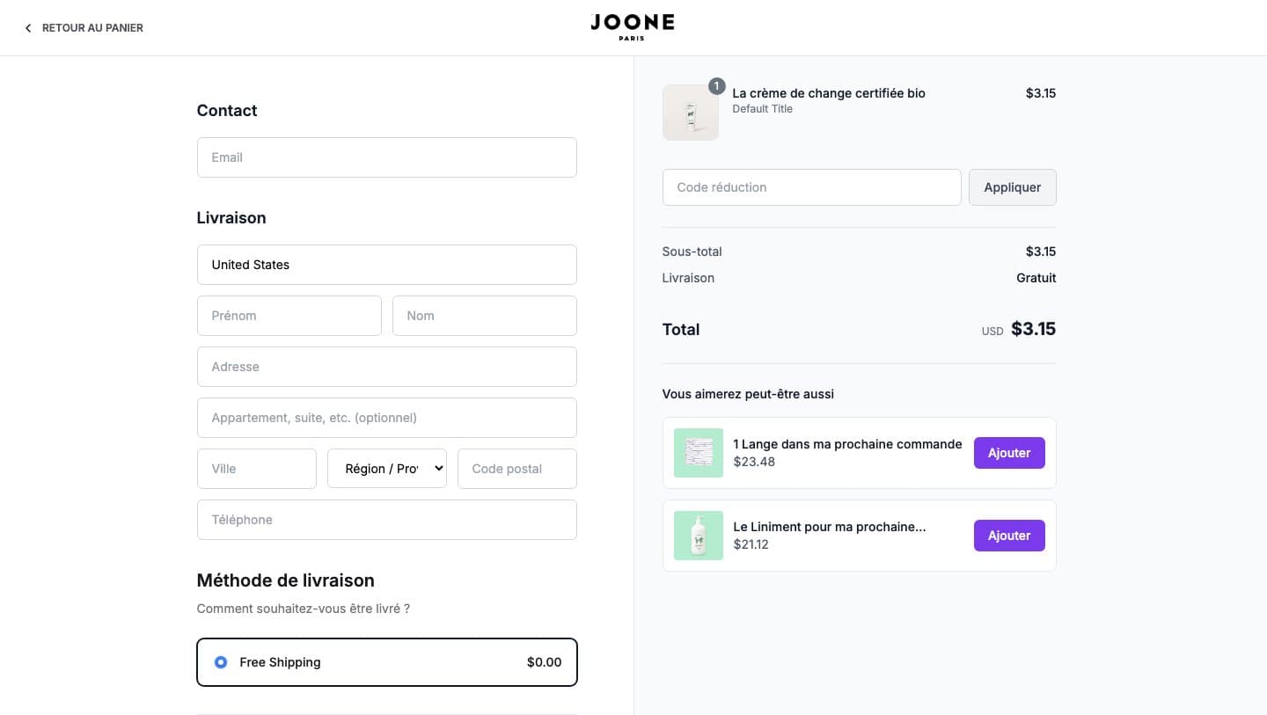Apply the discount code with Appliquer
The width and height of the screenshot is (1267, 715).
[x=1013, y=187]
